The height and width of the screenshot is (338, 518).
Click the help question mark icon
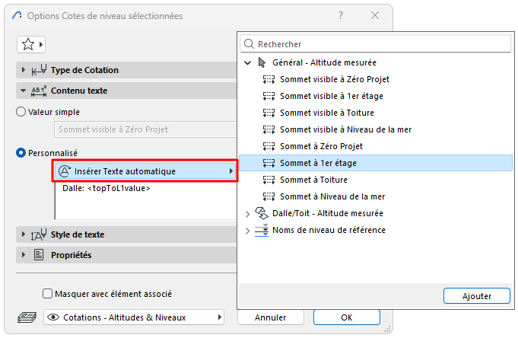click(341, 15)
